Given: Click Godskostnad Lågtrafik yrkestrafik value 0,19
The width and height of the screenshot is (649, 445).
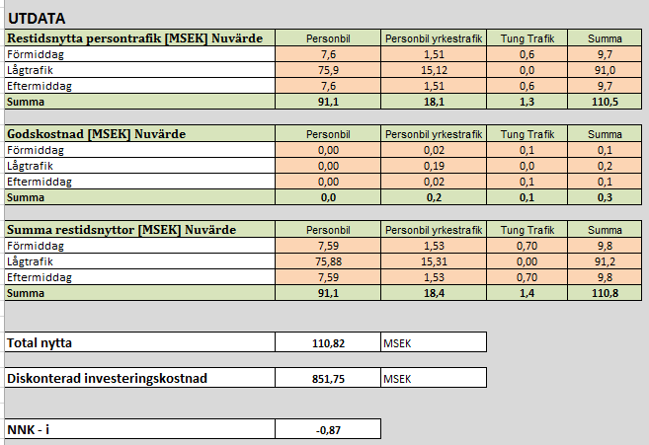Looking at the screenshot, I should [434, 166].
